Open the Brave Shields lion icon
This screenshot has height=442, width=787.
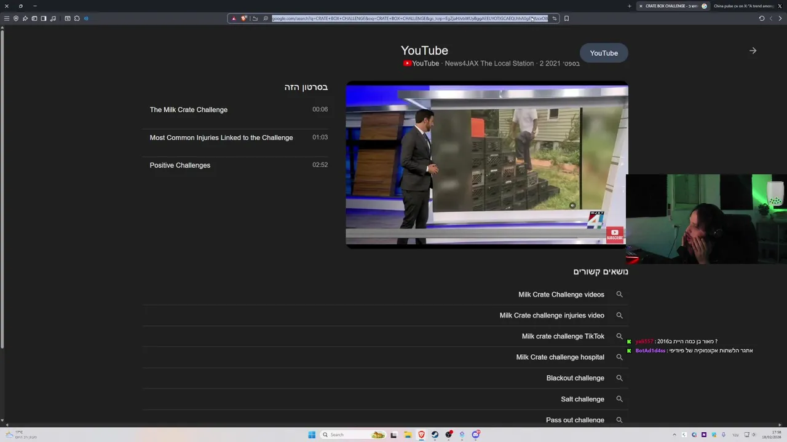[243, 18]
